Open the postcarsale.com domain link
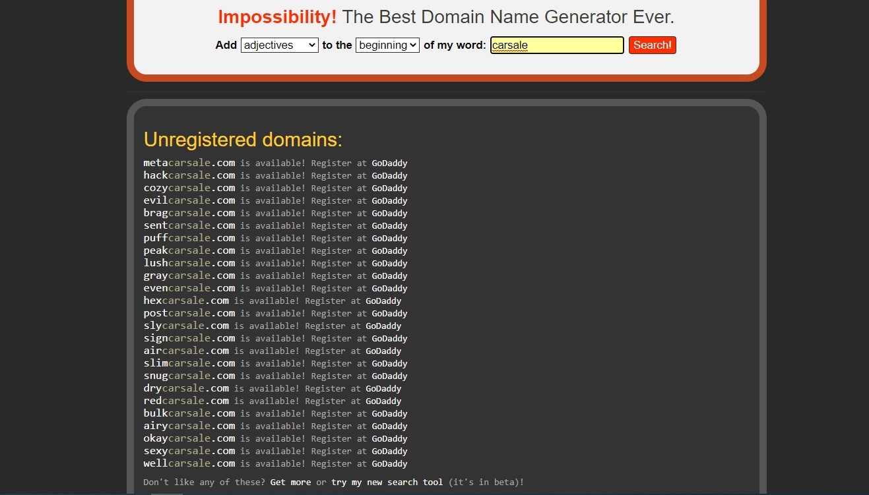The width and height of the screenshot is (869, 495). tap(189, 313)
